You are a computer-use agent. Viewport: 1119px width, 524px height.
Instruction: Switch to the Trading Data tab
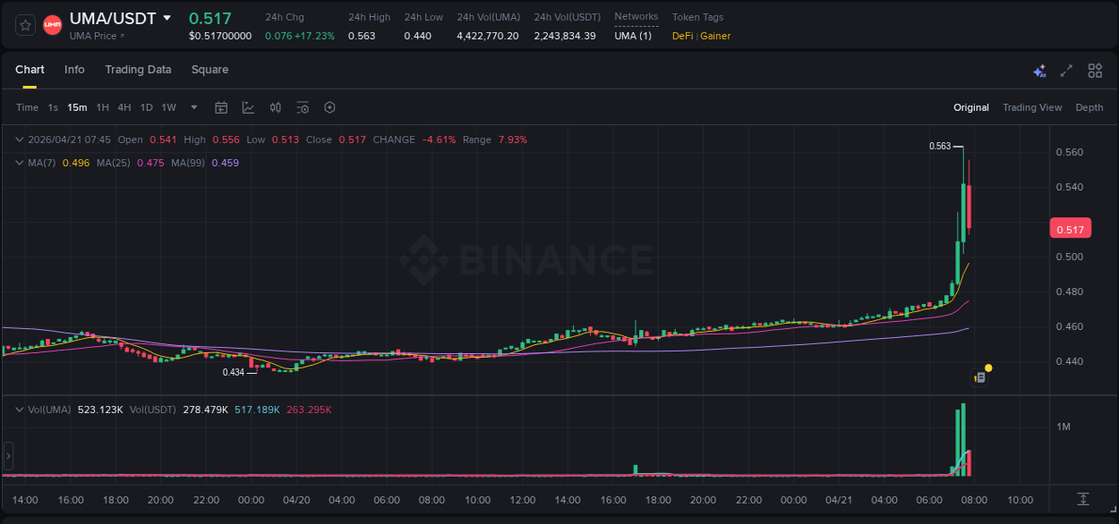138,70
